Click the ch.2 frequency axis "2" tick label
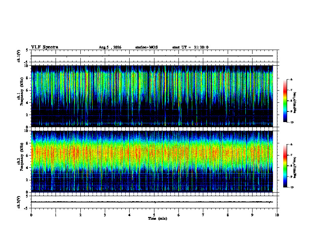Image resolution: width=312 pixels, height=241 pixels. [28, 180]
